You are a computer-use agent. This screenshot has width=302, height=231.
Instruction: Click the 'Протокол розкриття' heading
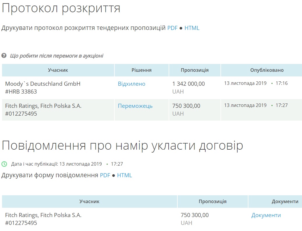[x=61, y=8]
